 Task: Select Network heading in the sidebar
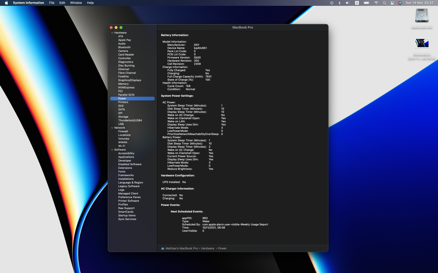coord(120,128)
